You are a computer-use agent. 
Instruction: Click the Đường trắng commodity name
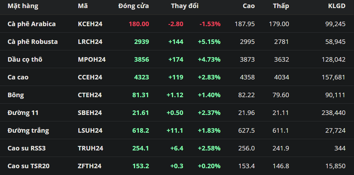pyautogui.click(x=28, y=130)
